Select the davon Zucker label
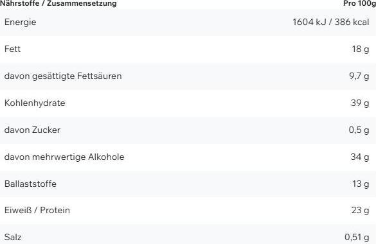This screenshot has height=244, width=376. [32, 130]
